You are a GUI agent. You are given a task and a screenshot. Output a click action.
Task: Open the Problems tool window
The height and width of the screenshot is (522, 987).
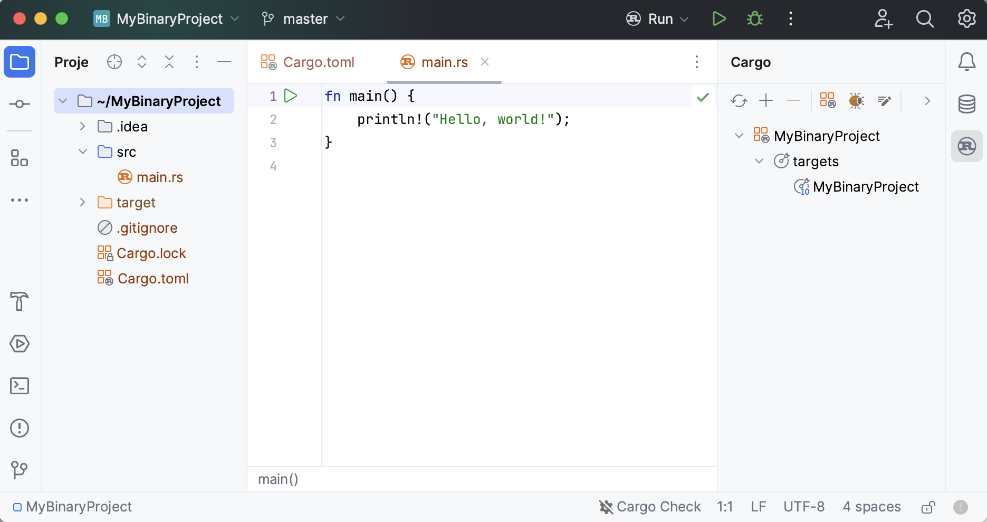pos(20,428)
